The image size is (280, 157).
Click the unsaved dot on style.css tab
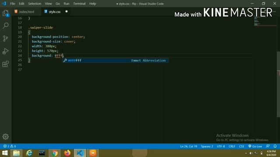click(66, 11)
